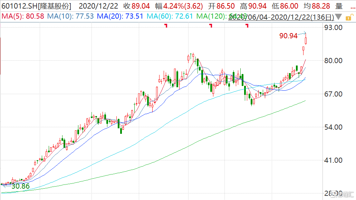Click the 93.00 price axis label

click(x=333, y=28)
